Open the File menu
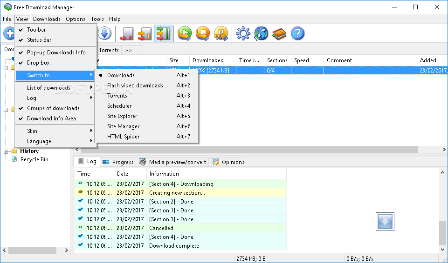Viewport: 448px width, 263px height. pos(7,19)
